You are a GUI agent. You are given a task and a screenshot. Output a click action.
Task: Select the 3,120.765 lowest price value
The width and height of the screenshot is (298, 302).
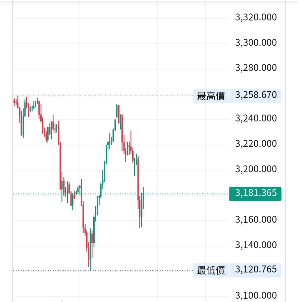coord(256,269)
